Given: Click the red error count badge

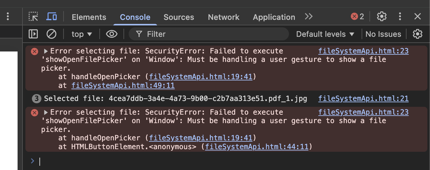Looking at the screenshot, I should (x=357, y=17).
